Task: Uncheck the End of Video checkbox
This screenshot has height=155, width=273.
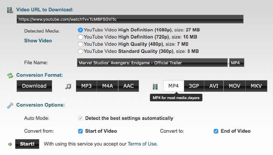Action: pyautogui.click(x=216, y=131)
